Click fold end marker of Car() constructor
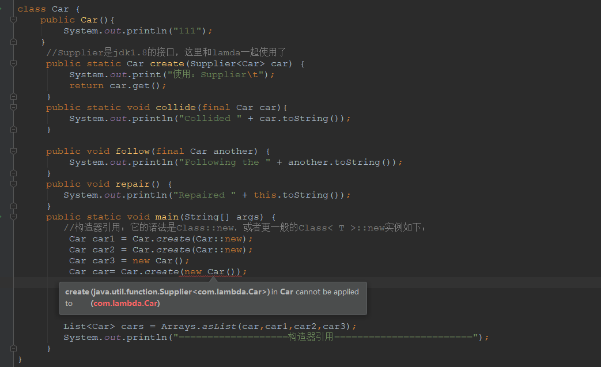601x367 pixels. point(13,41)
